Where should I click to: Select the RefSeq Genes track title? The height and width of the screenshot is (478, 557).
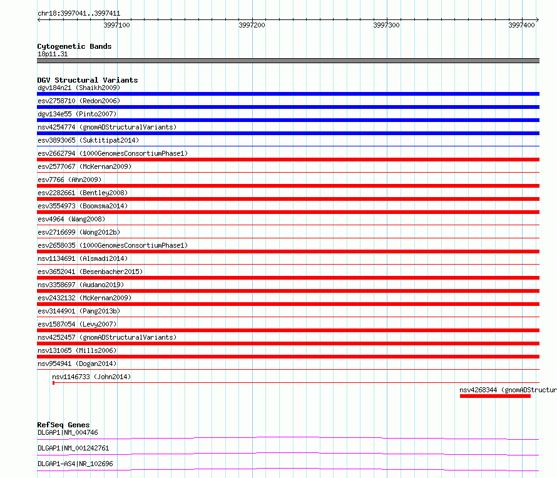[63, 425]
